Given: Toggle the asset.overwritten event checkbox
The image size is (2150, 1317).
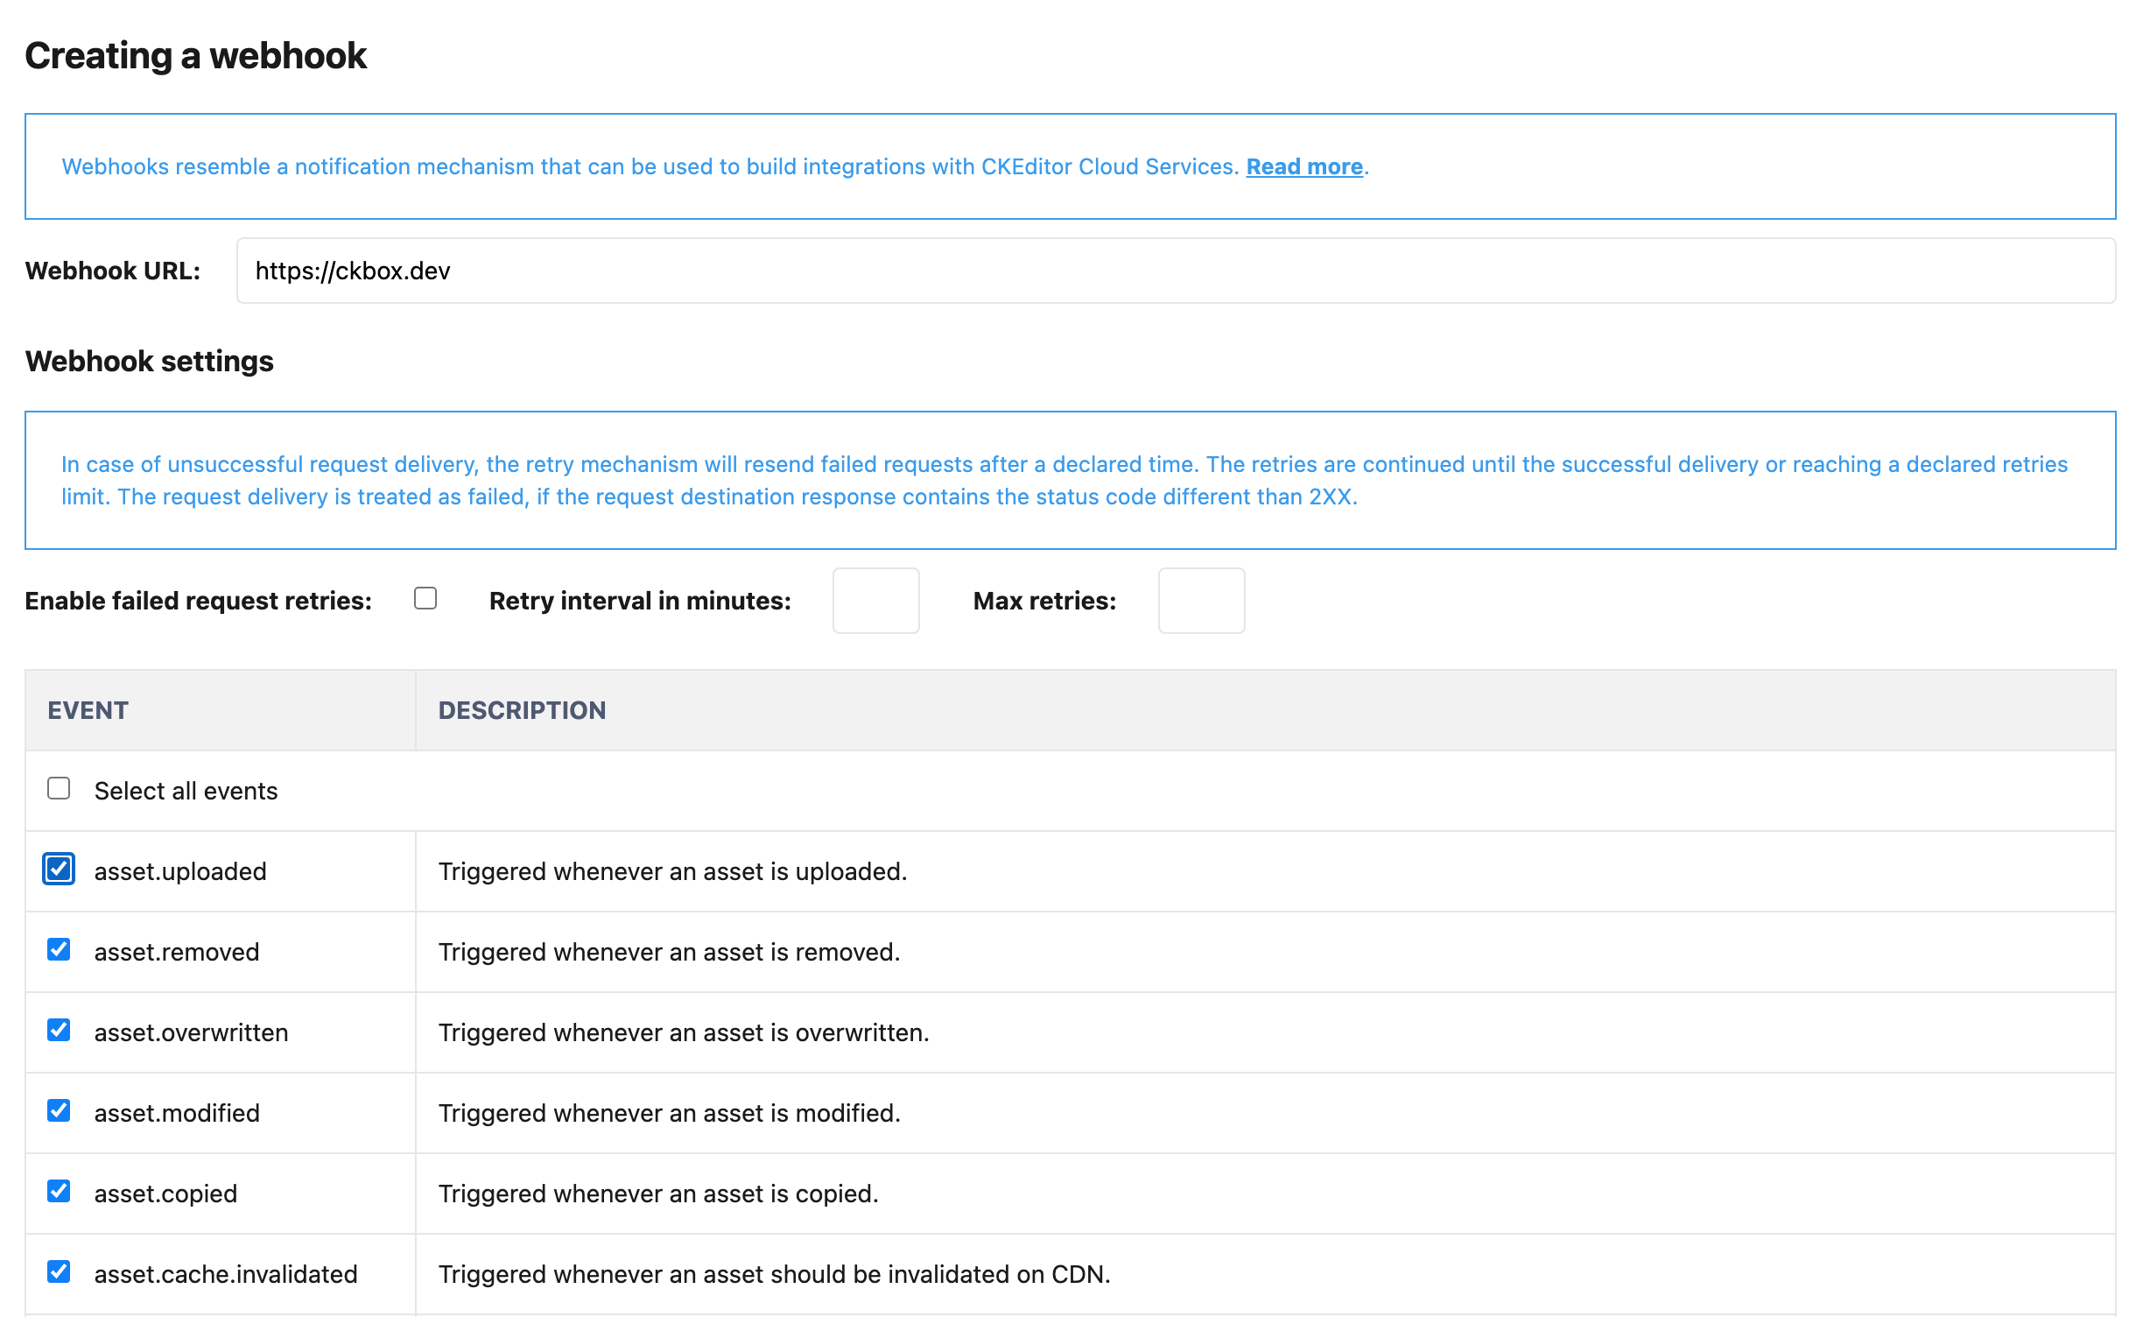Looking at the screenshot, I should pos(60,1032).
